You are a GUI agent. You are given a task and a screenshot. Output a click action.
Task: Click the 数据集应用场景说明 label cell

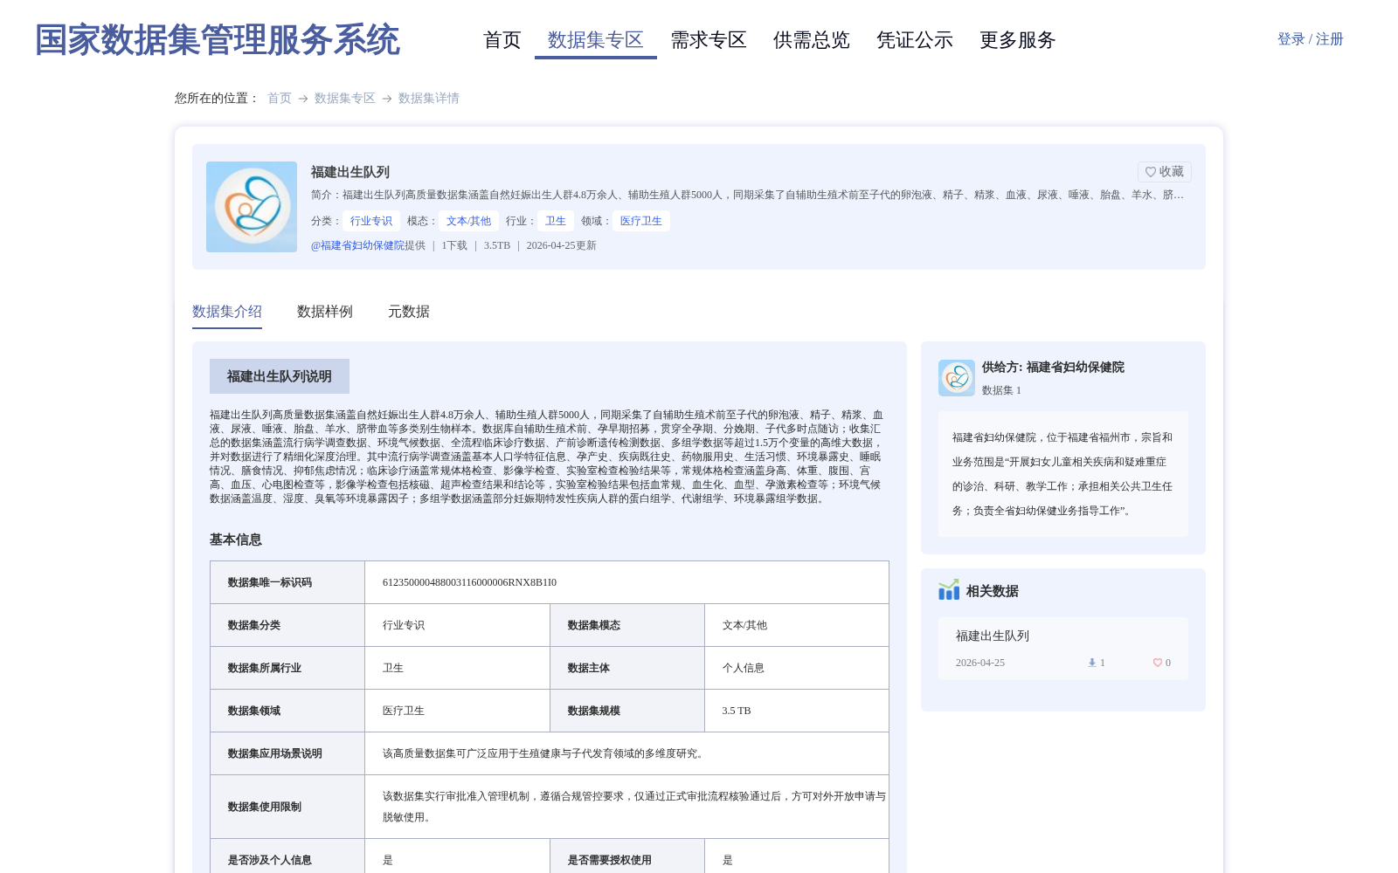click(x=287, y=753)
